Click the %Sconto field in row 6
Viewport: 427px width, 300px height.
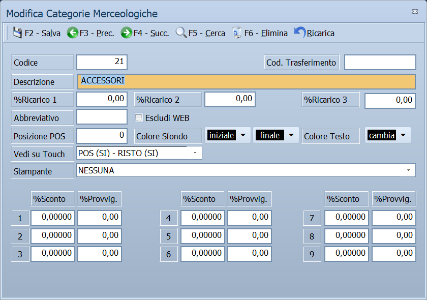click(203, 254)
